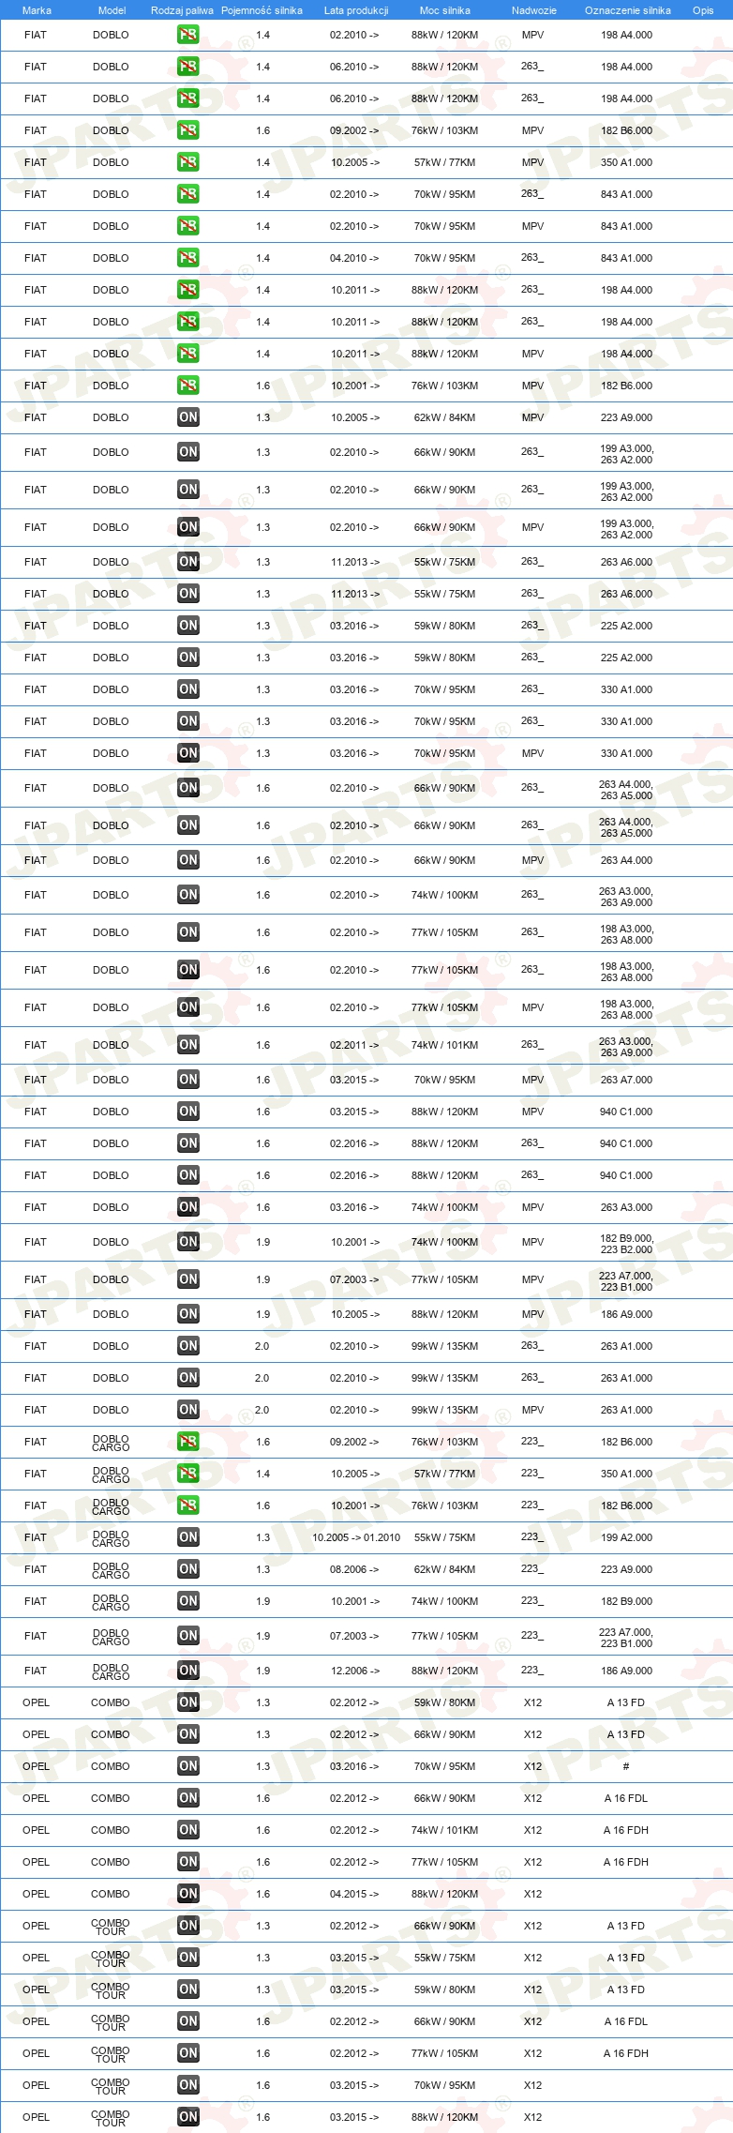Select the '04.2015 ->' production date cell

pyautogui.click(x=354, y=1894)
